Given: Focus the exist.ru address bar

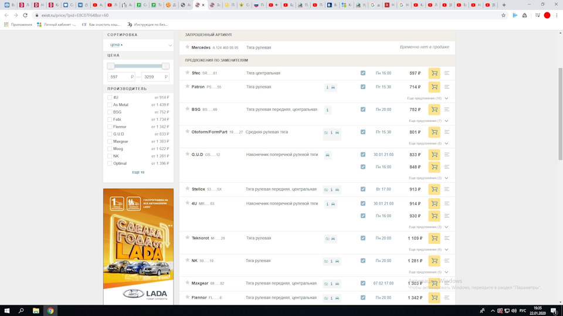Looking at the screenshot, I should pos(266,15).
